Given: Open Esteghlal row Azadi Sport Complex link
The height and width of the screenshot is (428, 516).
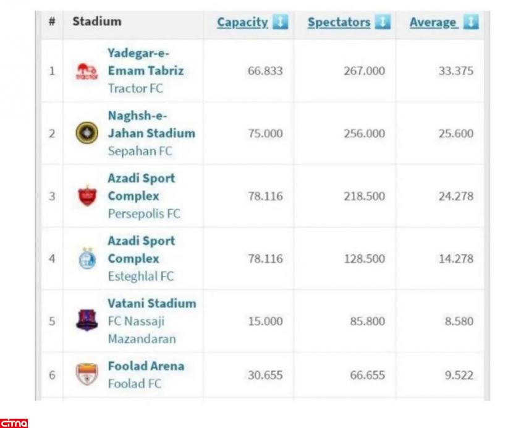Looking at the screenshot, I should click(x=141, y=249).
